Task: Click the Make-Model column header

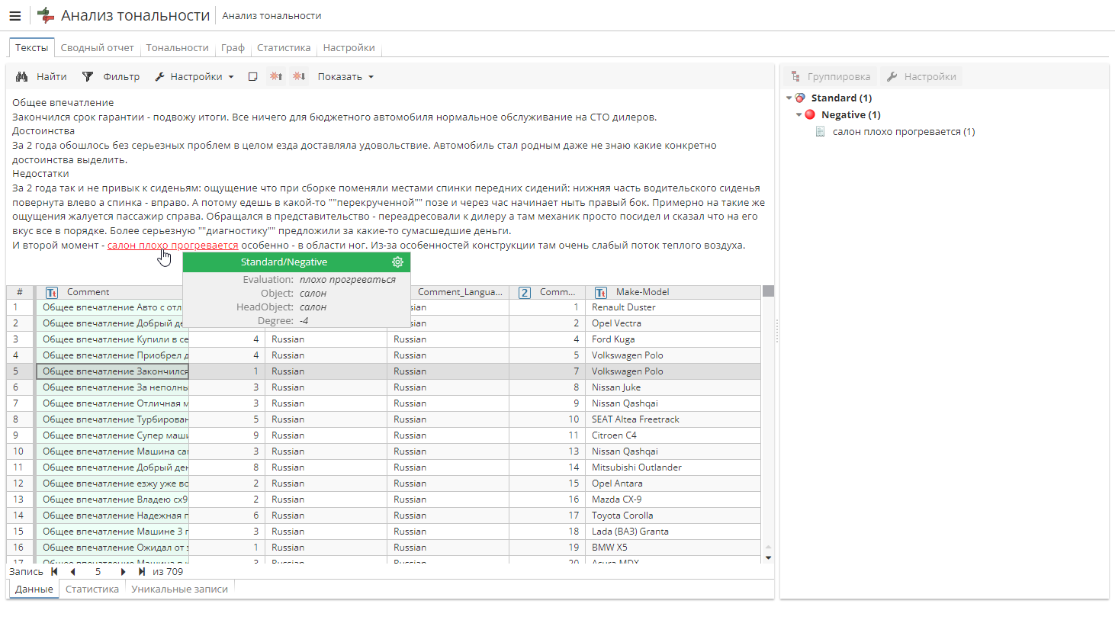Action: click(673, 292)
